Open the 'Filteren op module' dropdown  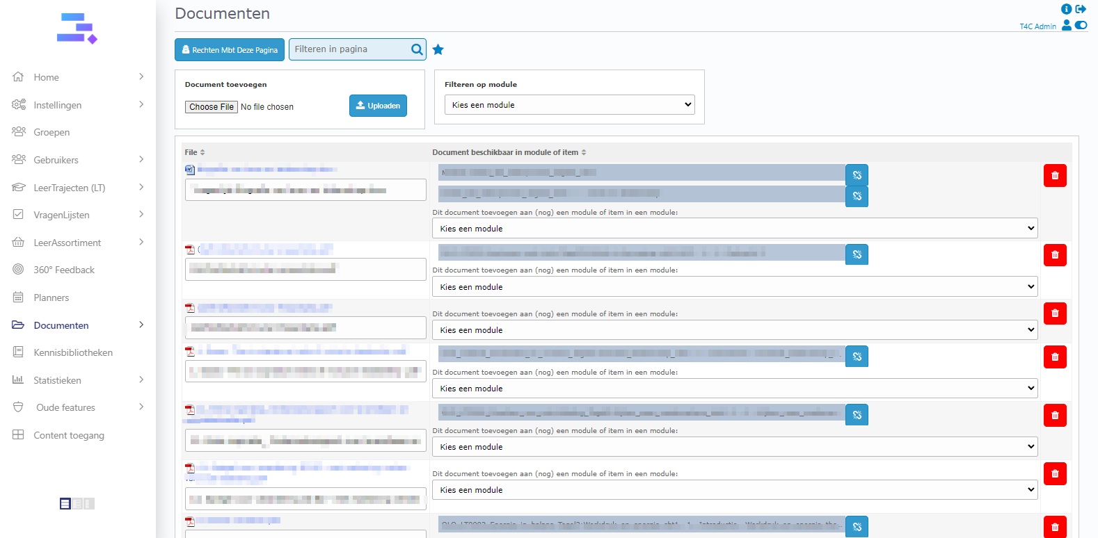pyautogui.click(x=569, y=105)
